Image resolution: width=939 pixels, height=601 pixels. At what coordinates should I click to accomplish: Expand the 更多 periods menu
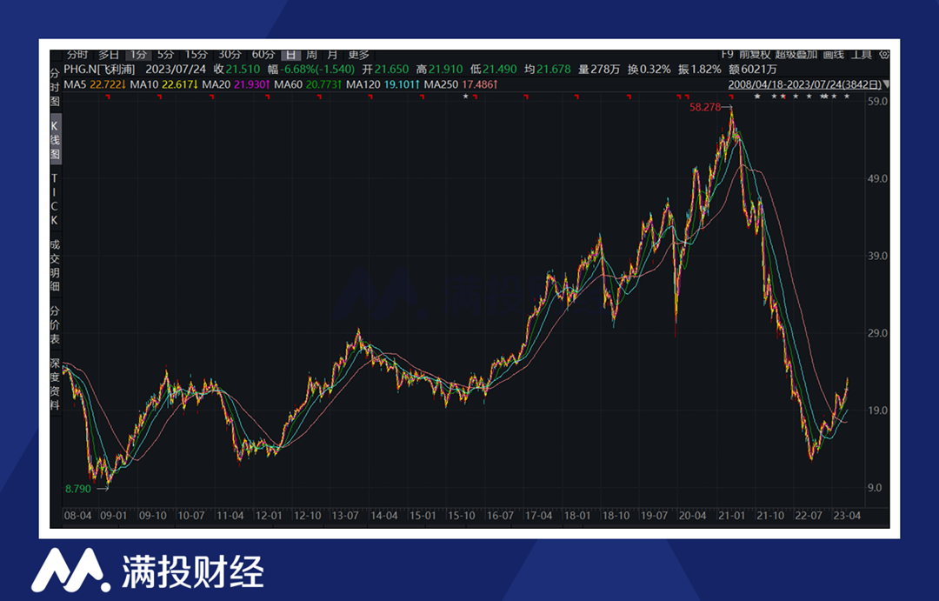358,55
